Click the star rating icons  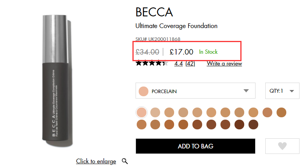coord(152,63)
